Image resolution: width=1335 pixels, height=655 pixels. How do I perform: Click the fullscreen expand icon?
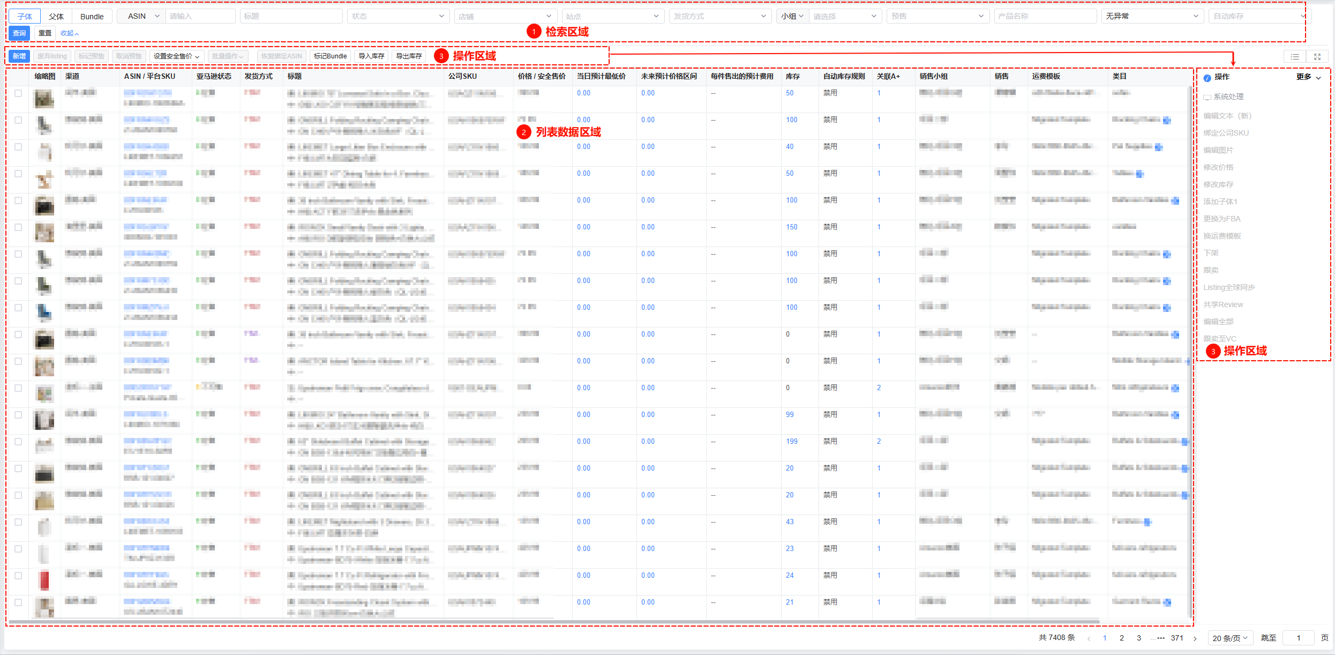click(x=1317, y=57)
